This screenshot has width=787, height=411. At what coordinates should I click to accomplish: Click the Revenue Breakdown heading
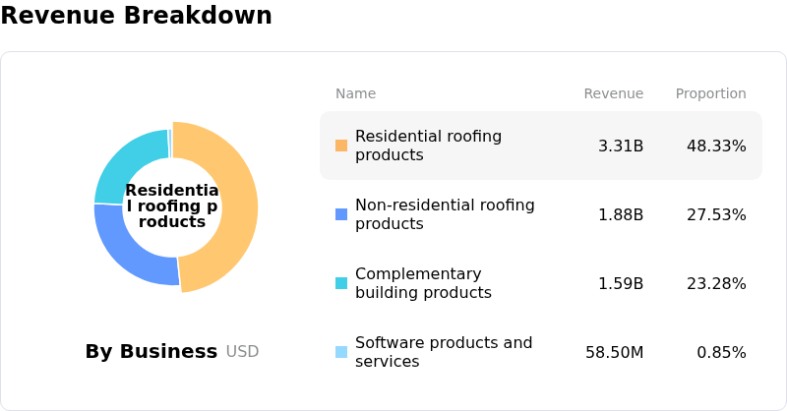136,16
